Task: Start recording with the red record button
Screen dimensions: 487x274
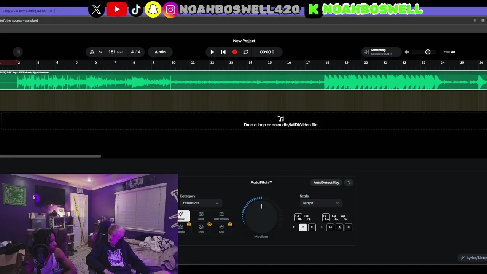Action: (234, 52)
